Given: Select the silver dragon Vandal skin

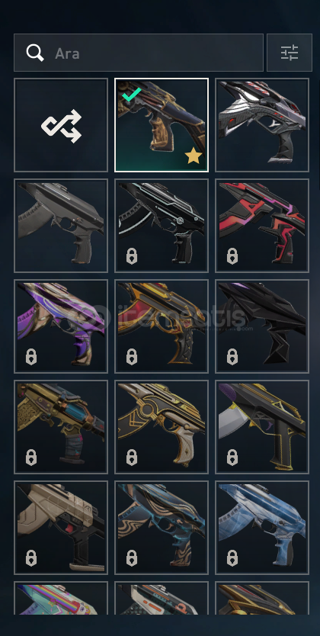Looking at the screenshot, I should point(262,125).
